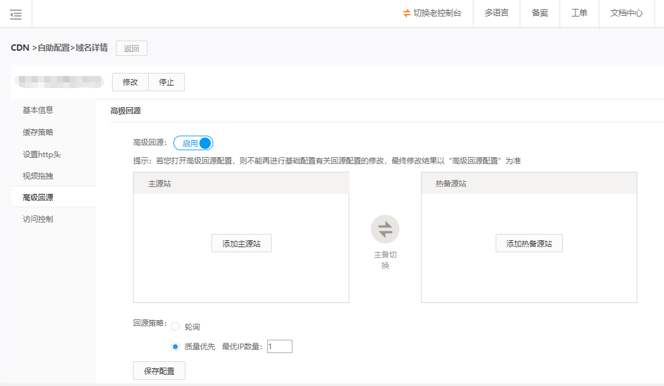
Task: Open the 多语言 menu
Action: tap(496, 13)
